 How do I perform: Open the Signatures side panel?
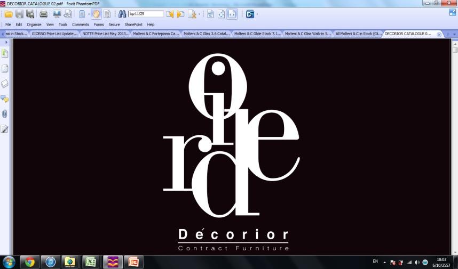[5, 129]
